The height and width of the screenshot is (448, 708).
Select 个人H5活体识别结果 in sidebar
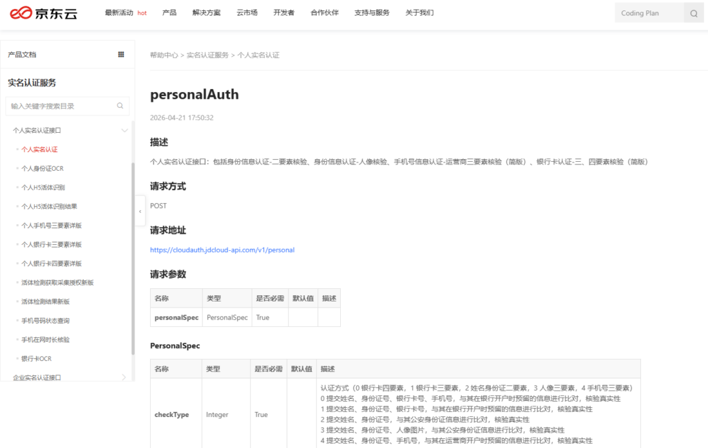(49, 207)
